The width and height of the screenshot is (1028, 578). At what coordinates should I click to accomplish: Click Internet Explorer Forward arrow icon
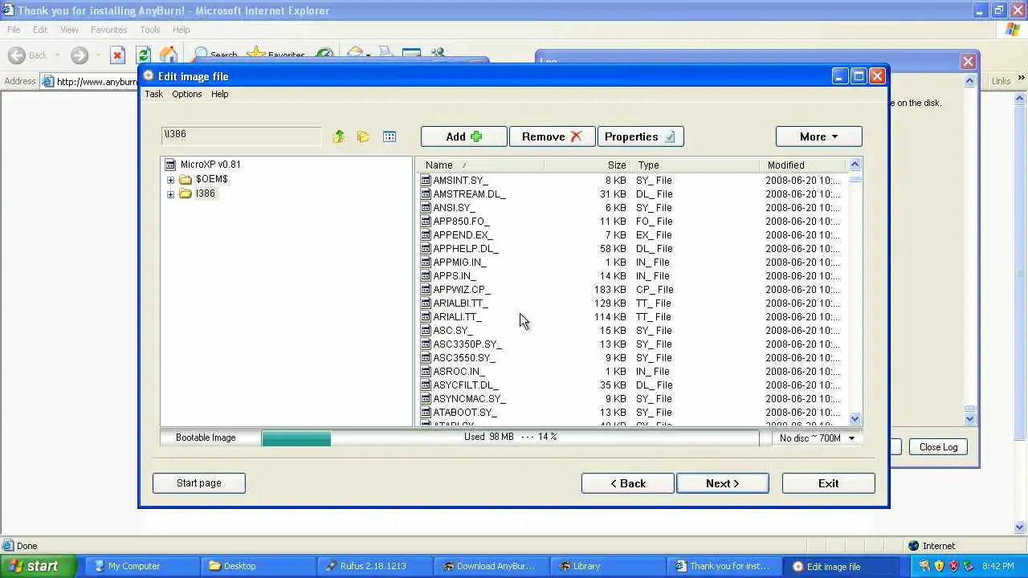(x=79, y=55)
